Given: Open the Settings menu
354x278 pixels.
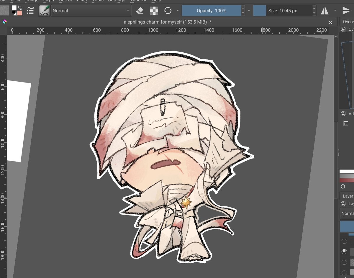Looking at the screenshot, I should click(117, 1).
